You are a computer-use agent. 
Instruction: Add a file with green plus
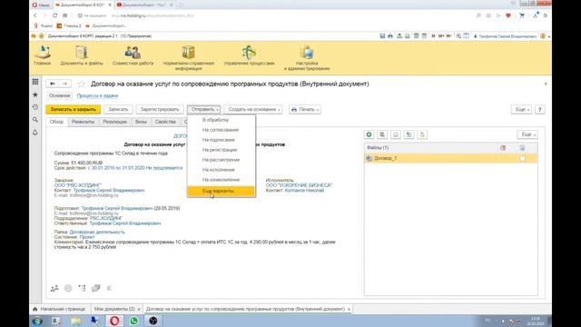369,134
